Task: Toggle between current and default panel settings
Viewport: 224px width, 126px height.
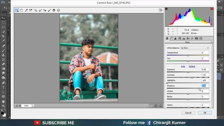Action: coord(161,106)
